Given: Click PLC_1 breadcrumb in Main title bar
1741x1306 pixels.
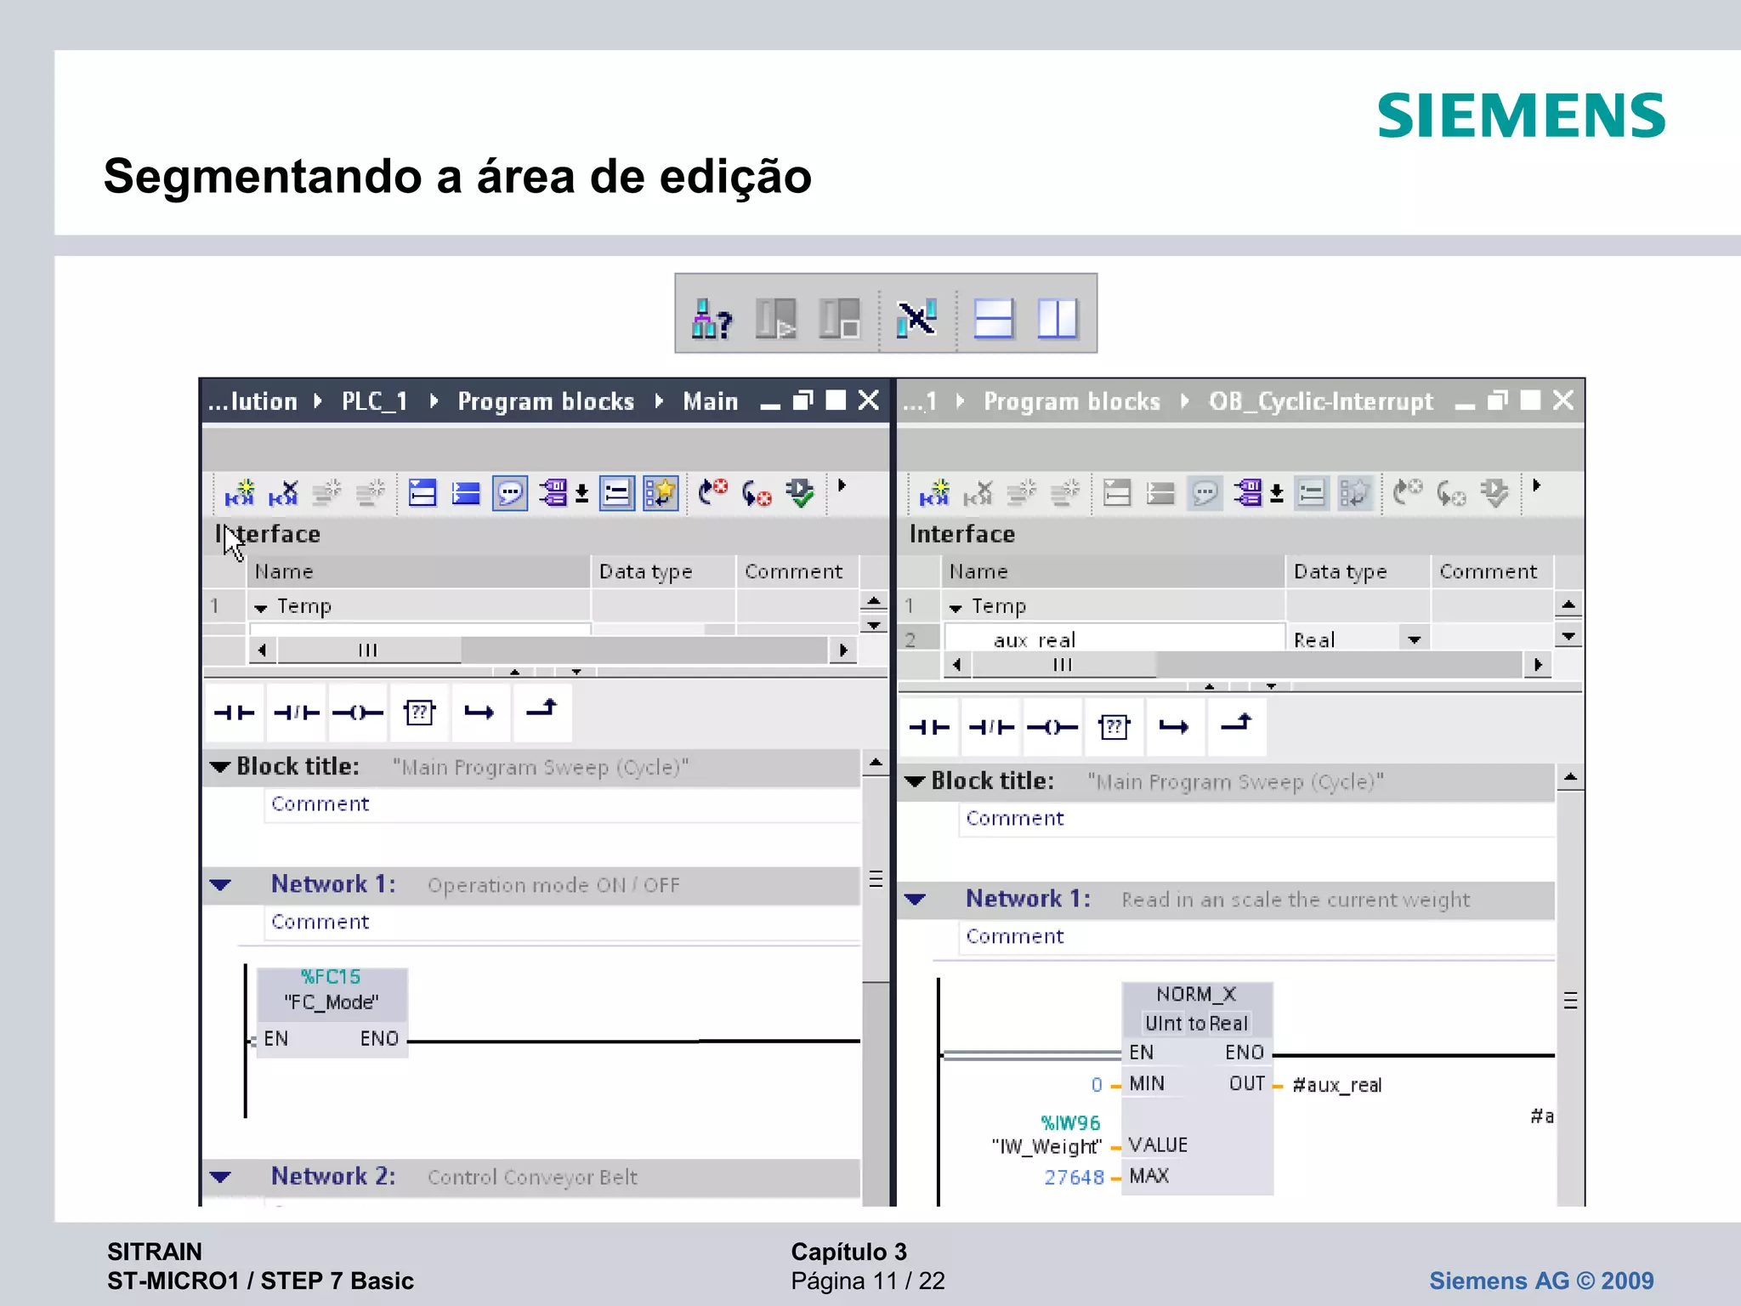Looking at the screenshot, I should pos(375,401).
